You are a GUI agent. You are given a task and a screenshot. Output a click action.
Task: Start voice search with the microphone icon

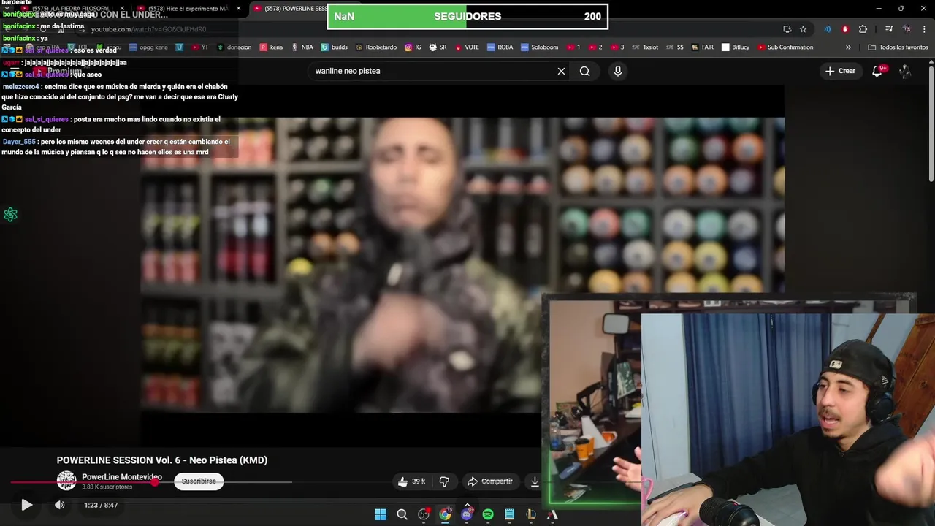click(x=618, y=71)
